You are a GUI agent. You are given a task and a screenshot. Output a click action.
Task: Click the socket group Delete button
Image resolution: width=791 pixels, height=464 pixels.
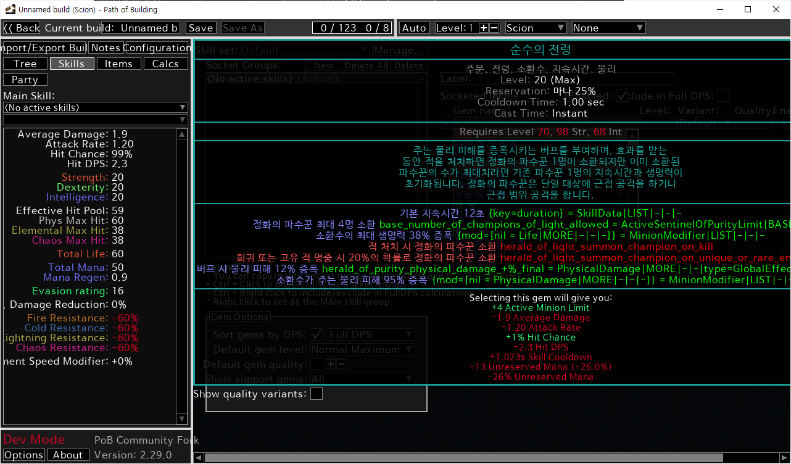(408, 65)
